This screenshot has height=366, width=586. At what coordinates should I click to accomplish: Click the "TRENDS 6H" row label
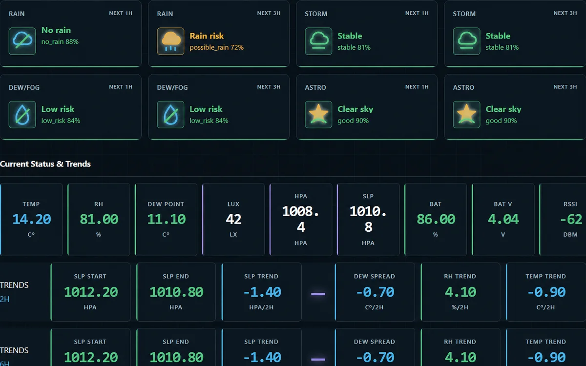14,356
